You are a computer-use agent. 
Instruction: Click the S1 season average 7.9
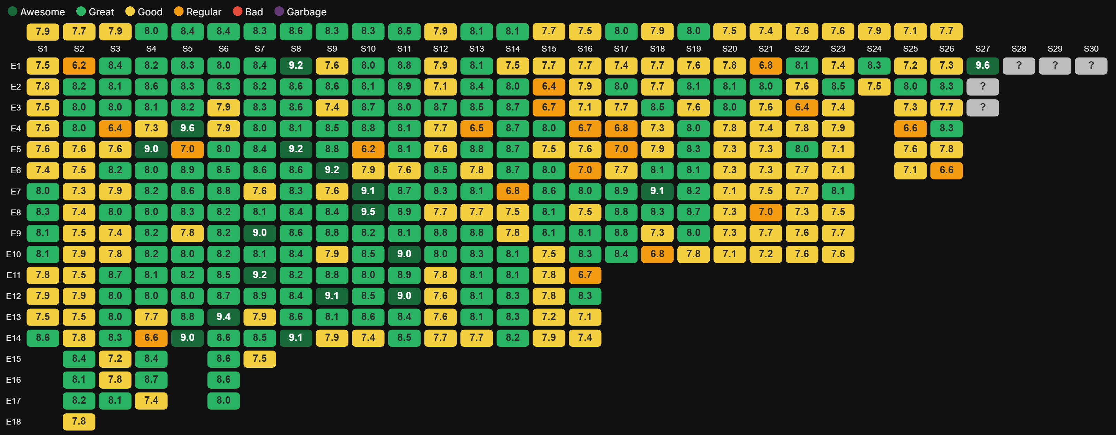pos(43,31)
